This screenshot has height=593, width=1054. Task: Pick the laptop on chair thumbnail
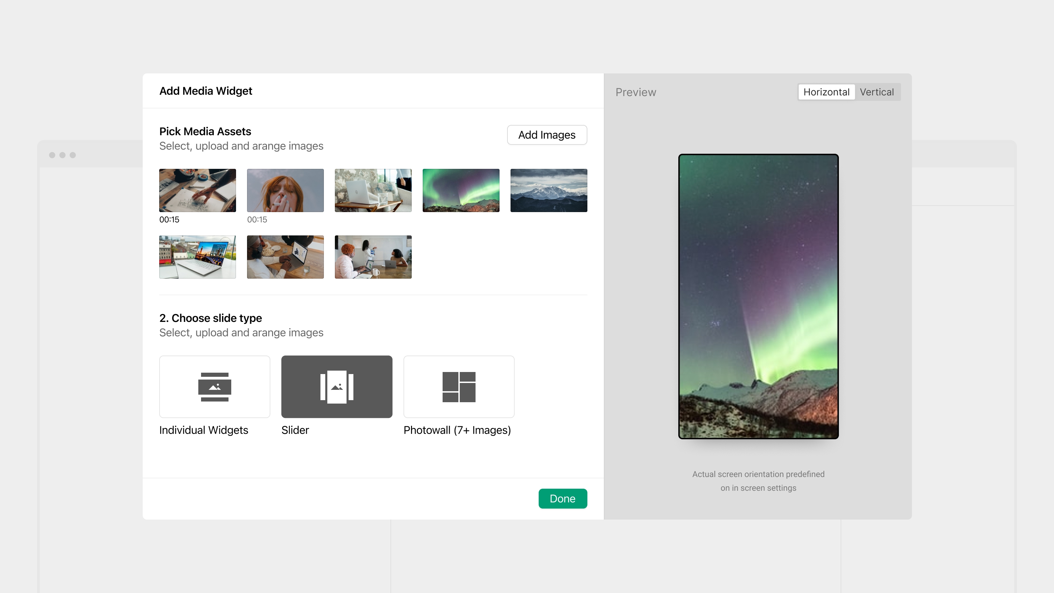click(x=373, y=190)
